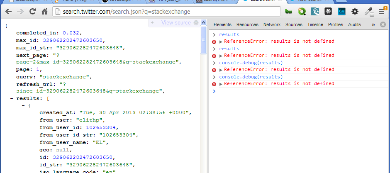Show more DevTools tabs via chevron
The height and width of the screenshot is (173, 390).
[373, 24]
